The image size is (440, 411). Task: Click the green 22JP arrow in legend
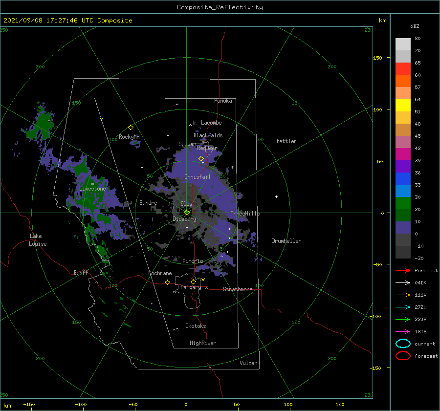pos(403,319)
